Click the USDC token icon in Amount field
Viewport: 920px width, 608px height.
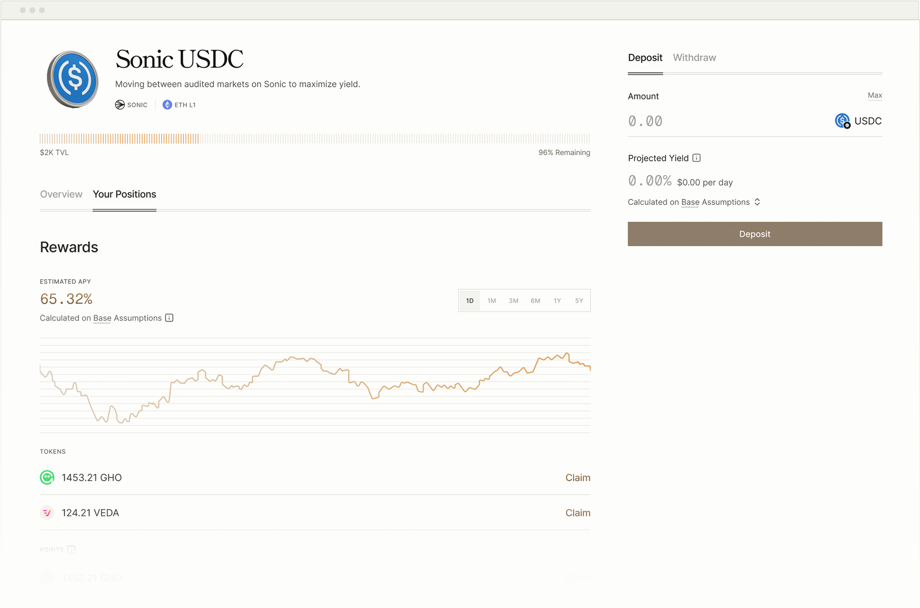click(x=842, y=121)
